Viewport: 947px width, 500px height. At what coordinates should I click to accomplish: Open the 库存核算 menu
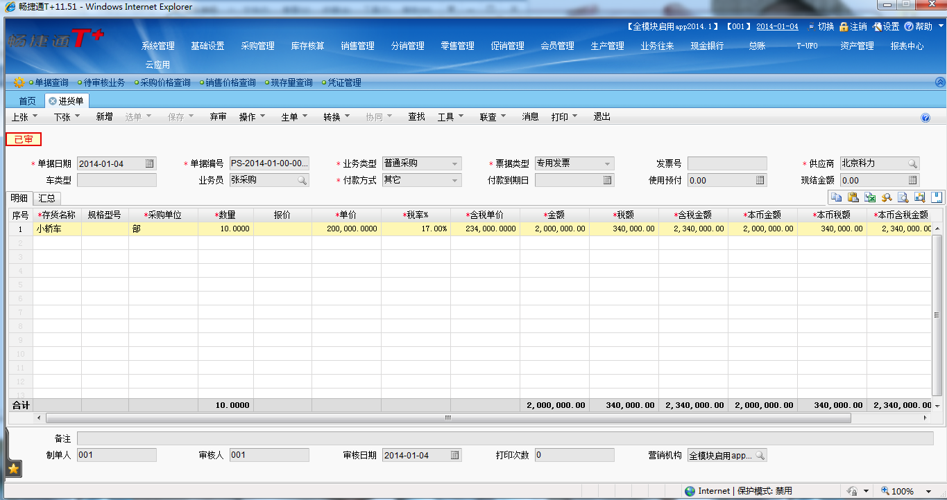[308, 46]
